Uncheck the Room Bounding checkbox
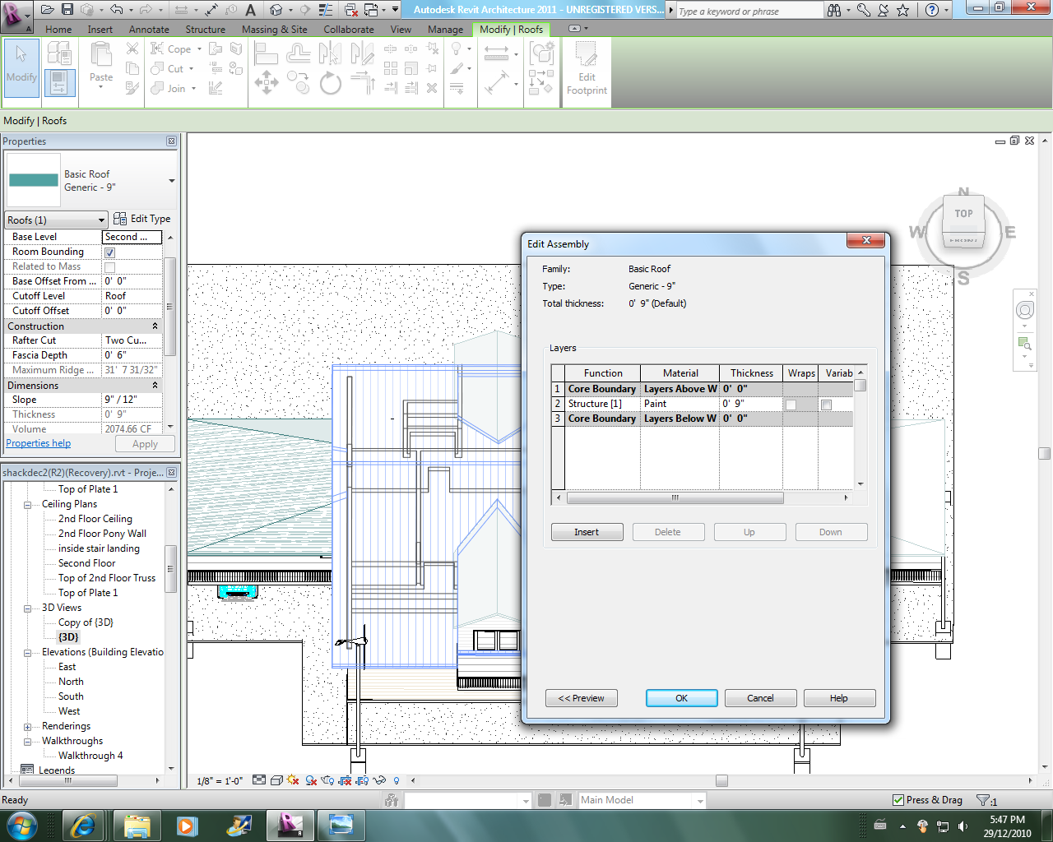The image size is (1053, 842). click(109, 252)
